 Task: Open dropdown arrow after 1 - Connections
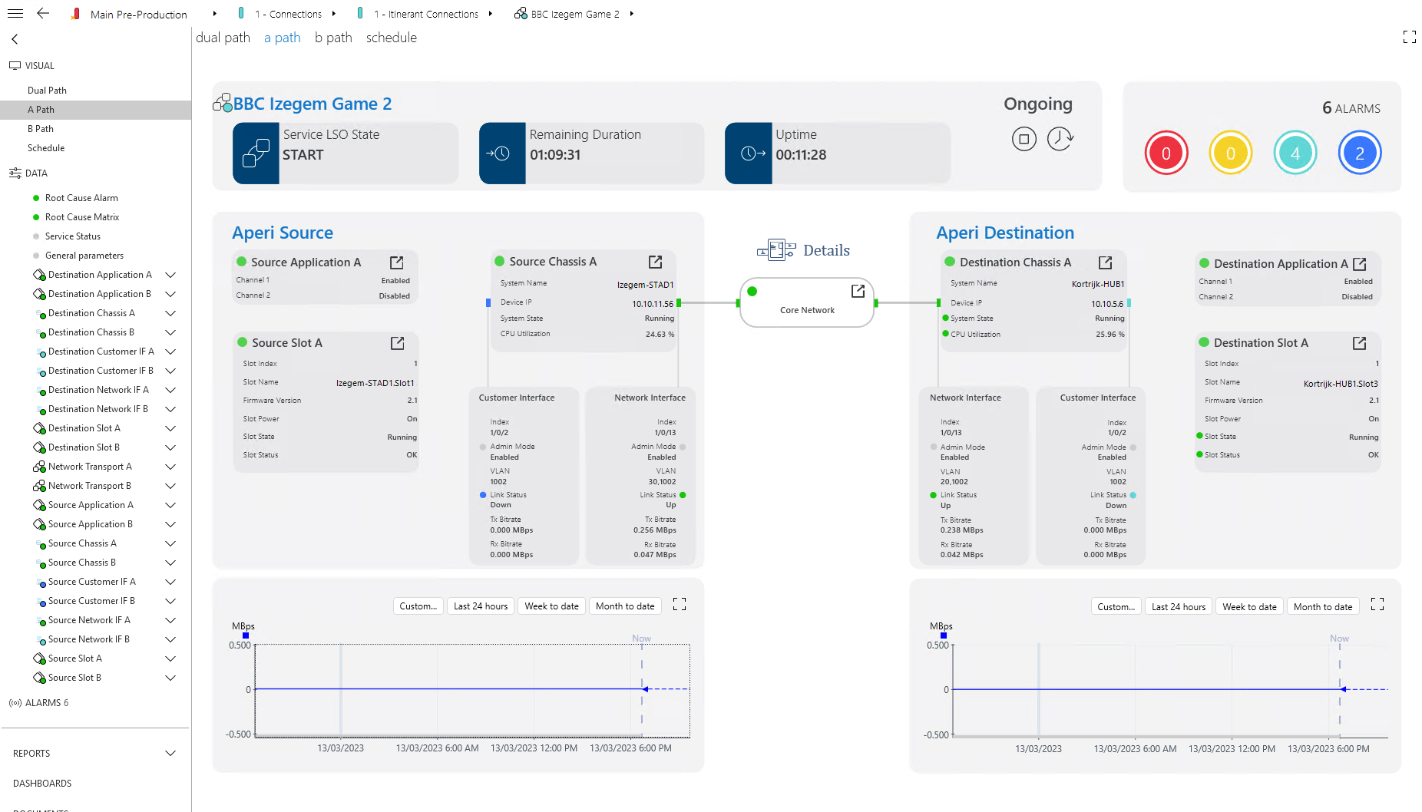(x=334, y=14)
